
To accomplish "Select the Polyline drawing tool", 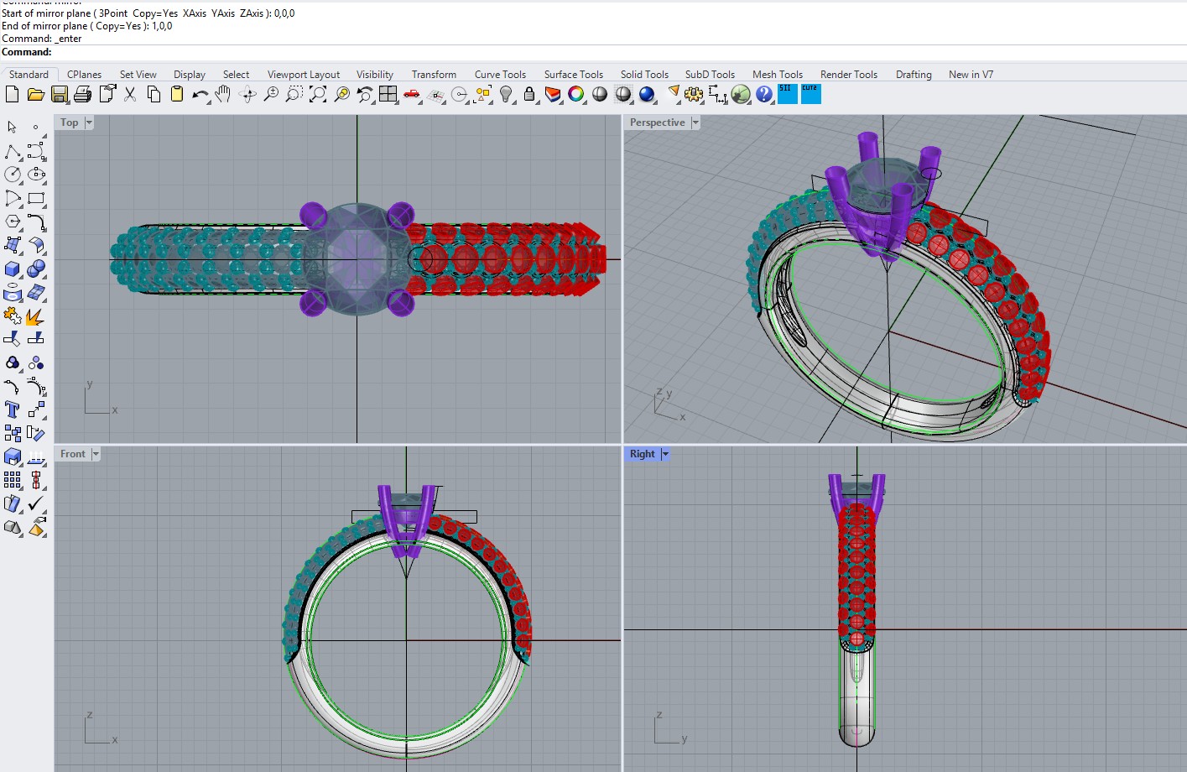I will coord(13,152).
